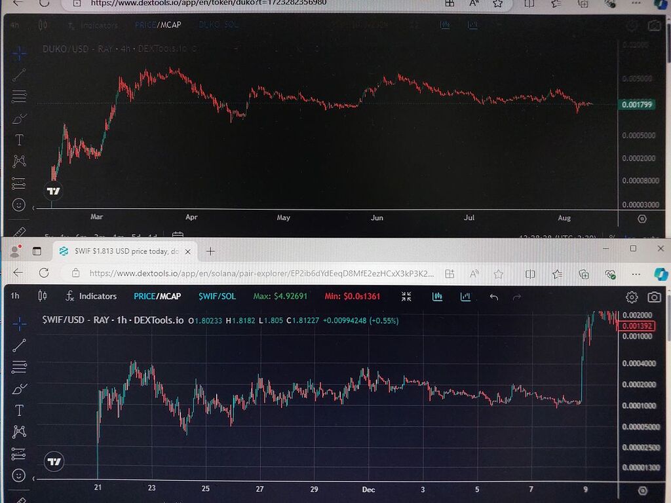Select the text tool in the DUKO chart
The height and width of the screenshot is (503, 671).
(19, 140)
